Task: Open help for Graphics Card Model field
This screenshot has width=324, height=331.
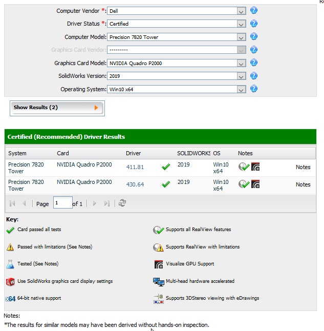Action: tap(254, 63)
